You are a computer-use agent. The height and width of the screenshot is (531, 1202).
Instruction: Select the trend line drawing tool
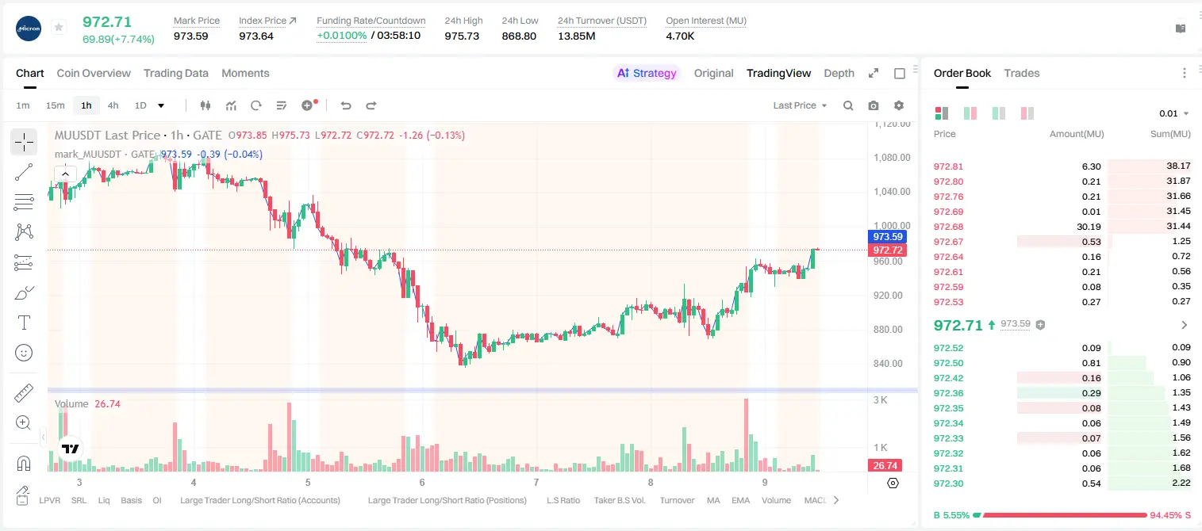tap(24, 172)
